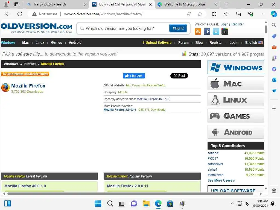Click the Windows sidebar category banner
The width and height of the screenshot is (280, 210).
pyautogui.click(x=235, y=67)
